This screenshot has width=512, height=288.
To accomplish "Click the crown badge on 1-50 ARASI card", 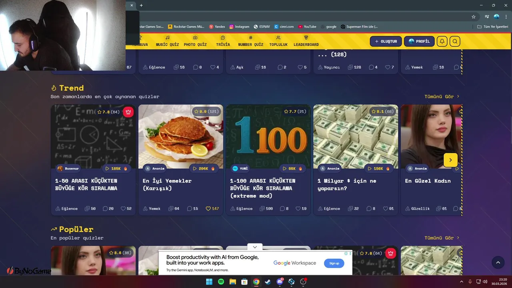I will (128, 112).
